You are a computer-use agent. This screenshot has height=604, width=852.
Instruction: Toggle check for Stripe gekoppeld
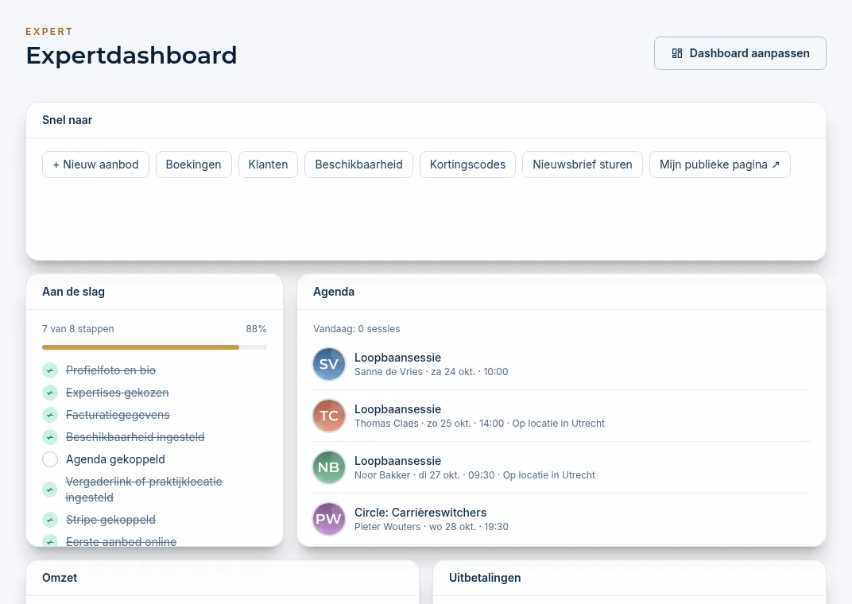click(x=50, y=520)
